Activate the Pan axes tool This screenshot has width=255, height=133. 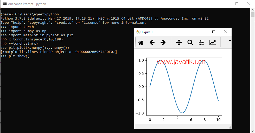click(x=179, y=43)
